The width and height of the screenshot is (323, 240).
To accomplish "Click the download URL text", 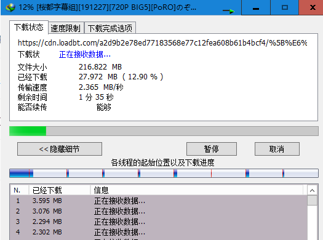I will coord(162,43).
